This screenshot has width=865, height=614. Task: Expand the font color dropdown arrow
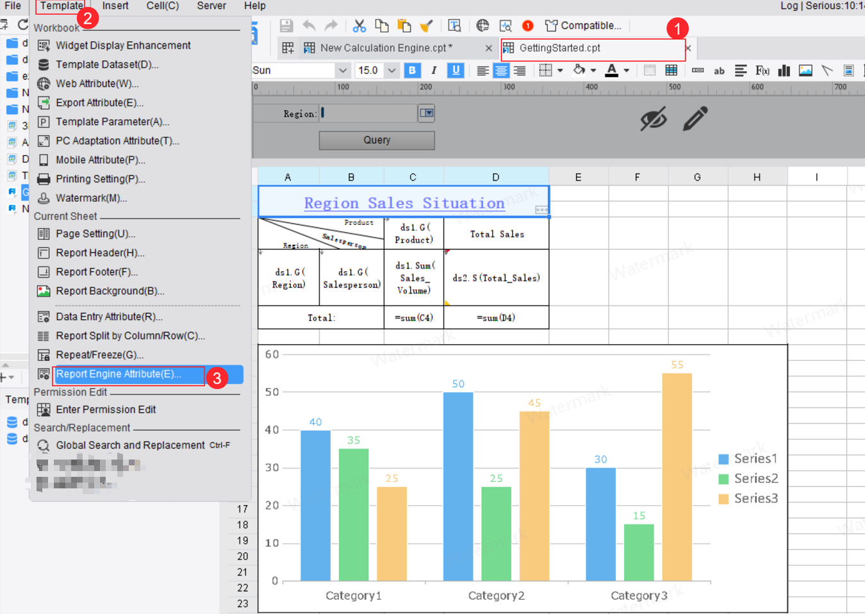(627, 71)
